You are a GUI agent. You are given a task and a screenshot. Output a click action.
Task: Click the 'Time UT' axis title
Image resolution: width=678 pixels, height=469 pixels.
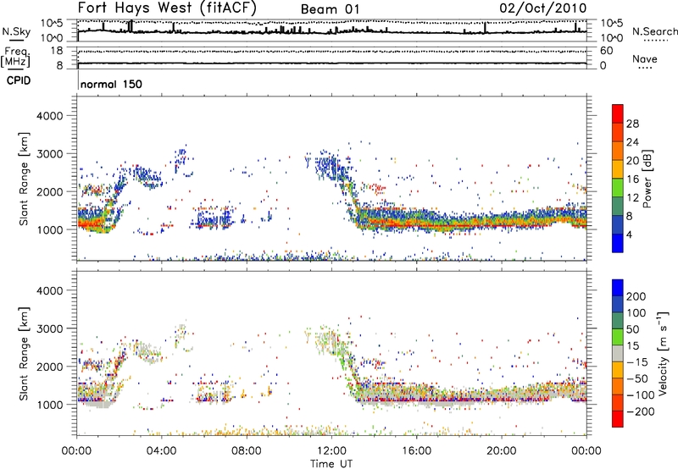pyautogui.click(x=331, y=464)
